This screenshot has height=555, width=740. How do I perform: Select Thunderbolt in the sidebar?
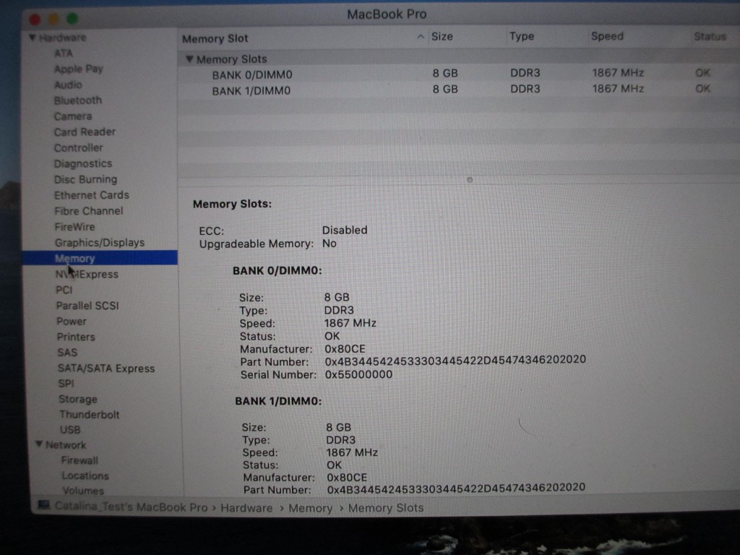tap(89, 415)
